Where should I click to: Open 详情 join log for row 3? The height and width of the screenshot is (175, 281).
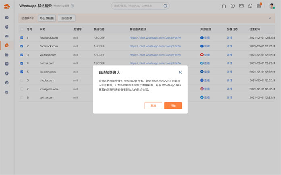click(229, 55)
